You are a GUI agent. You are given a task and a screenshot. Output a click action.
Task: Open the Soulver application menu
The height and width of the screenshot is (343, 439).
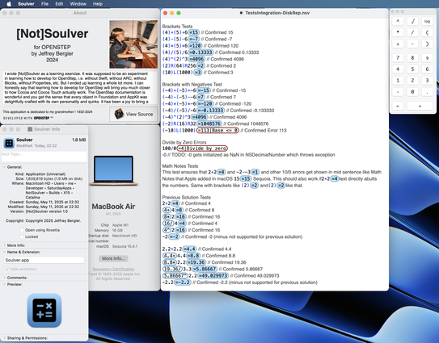tap(26, 4)
